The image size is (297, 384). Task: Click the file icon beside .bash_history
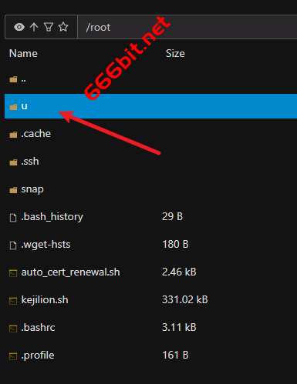(x=13, y=218)
